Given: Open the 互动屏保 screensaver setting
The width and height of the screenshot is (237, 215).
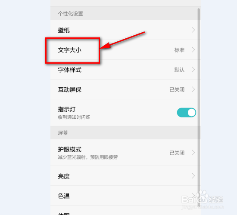Looking at the screenshot, I should [126, 89].
